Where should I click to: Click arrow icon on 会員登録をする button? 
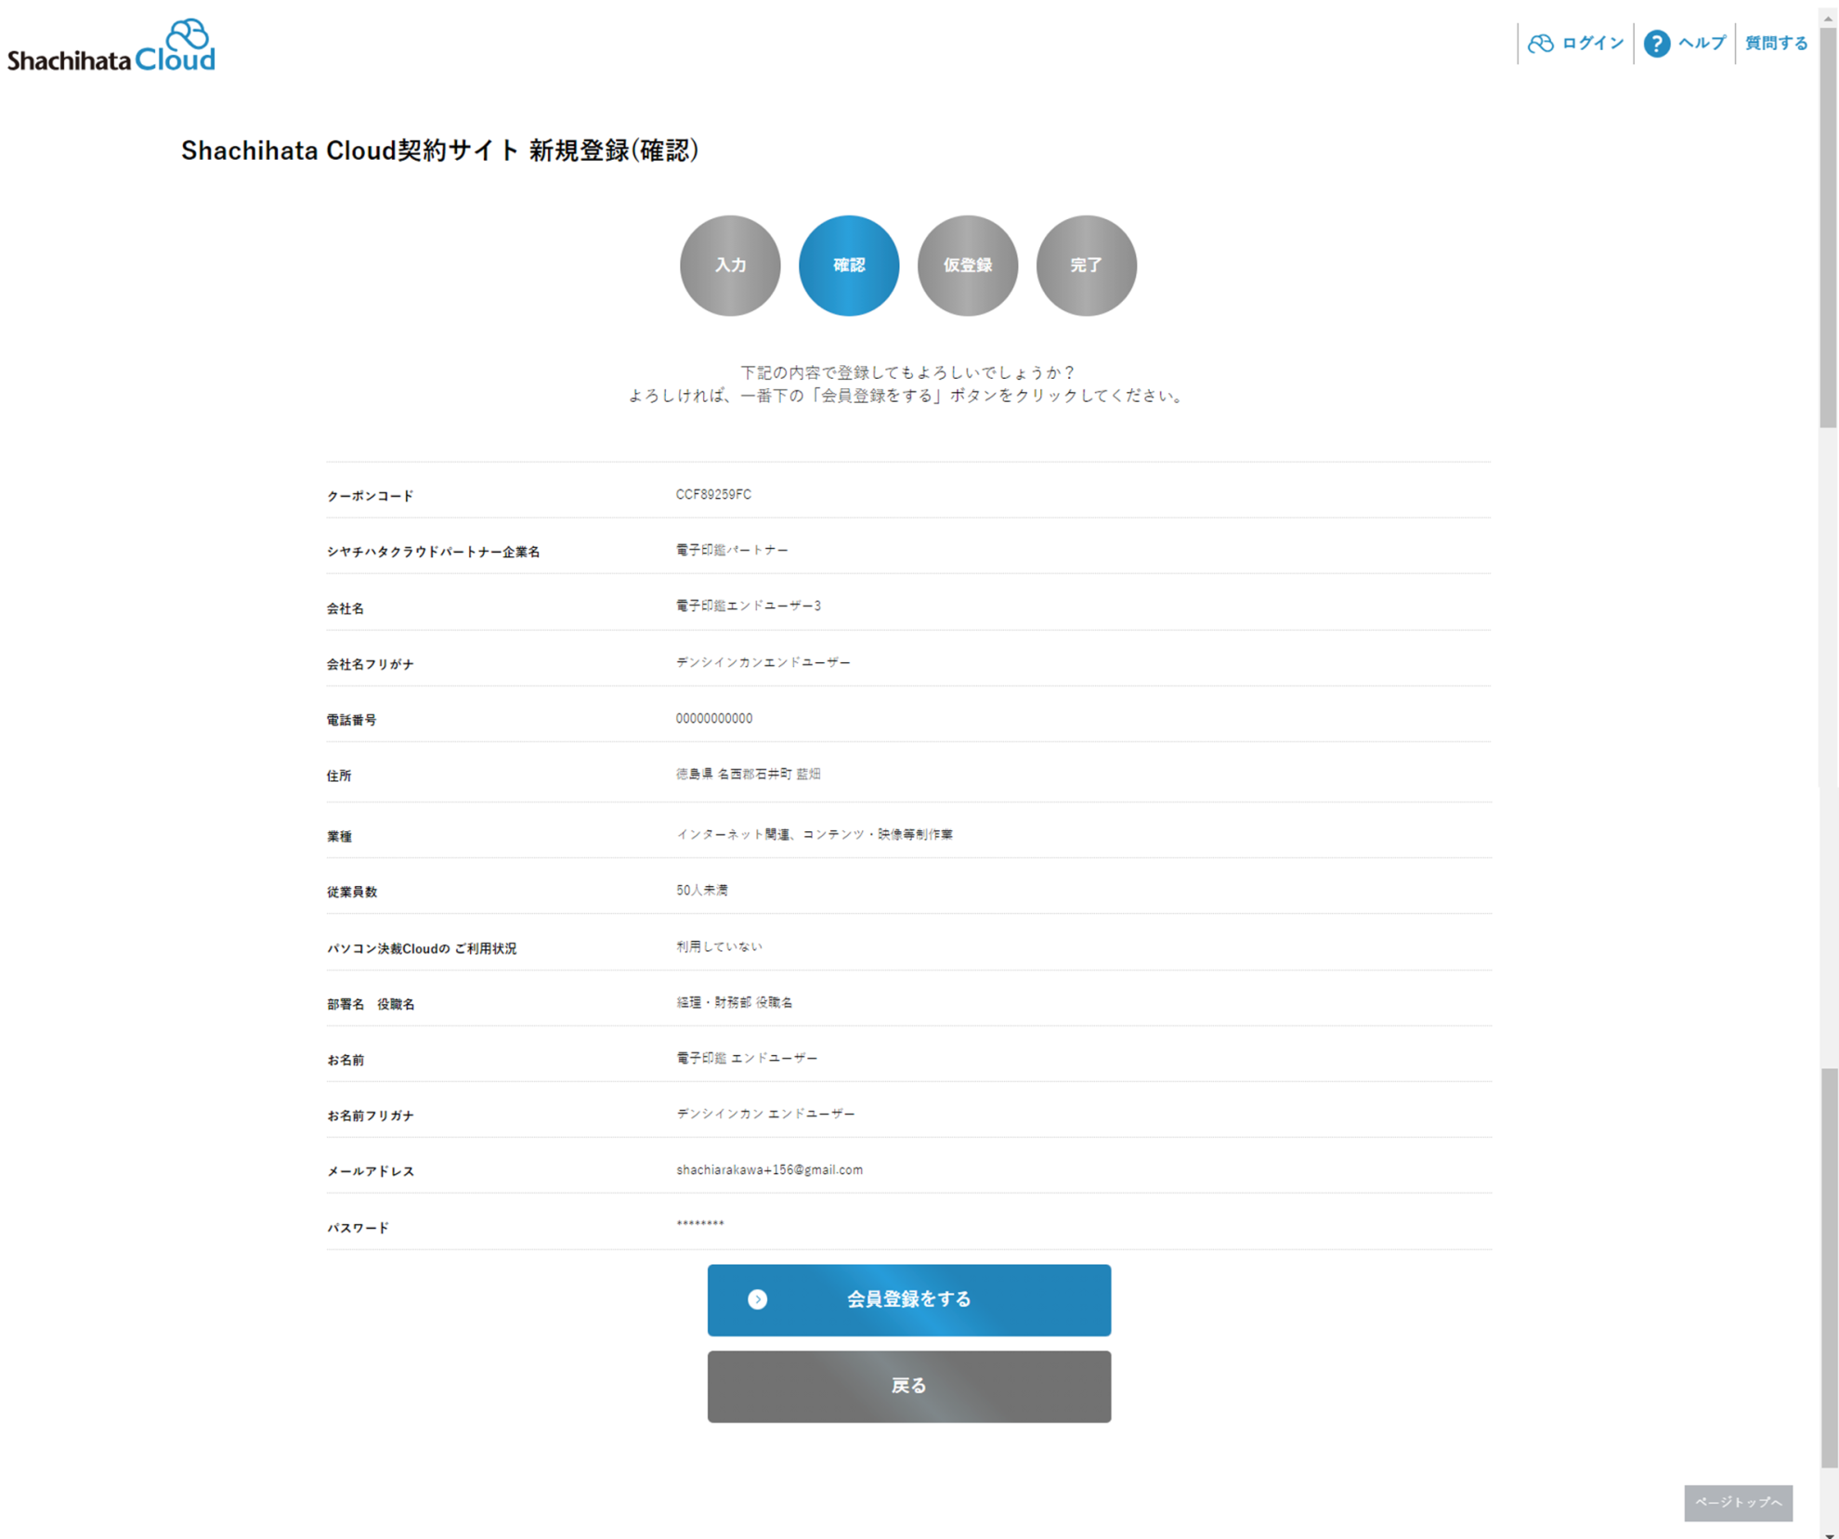tap(757, 1299)
